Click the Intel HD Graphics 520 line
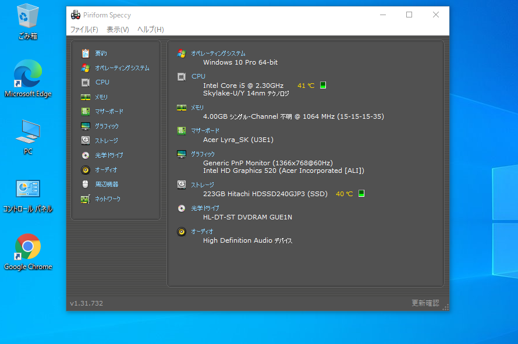Image resolution: width=518 pixels, height=344 pixels. pyautogui.click(x=283, y=171)
